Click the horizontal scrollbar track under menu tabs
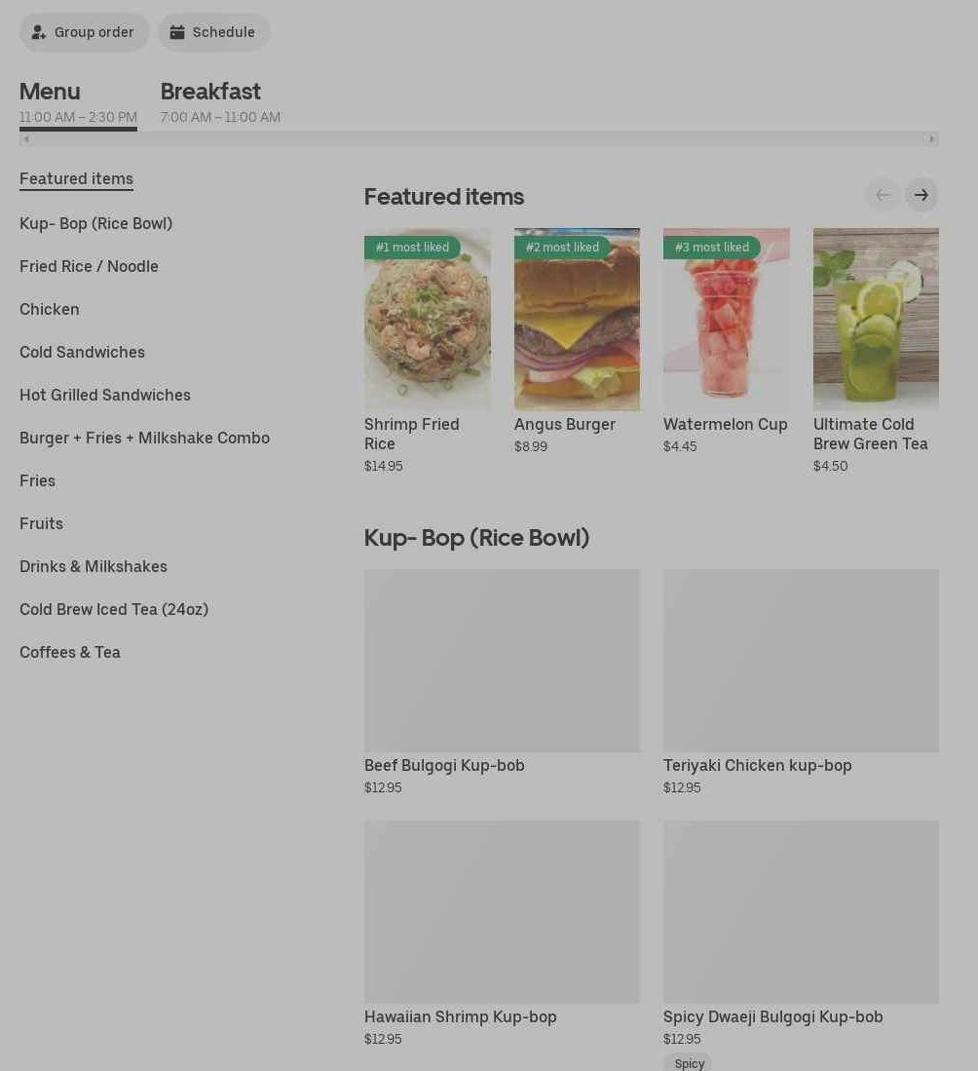978x1071 pixels. [478, 139]
